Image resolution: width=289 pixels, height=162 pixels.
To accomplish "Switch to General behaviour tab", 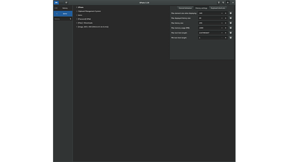I will [185, 8].
